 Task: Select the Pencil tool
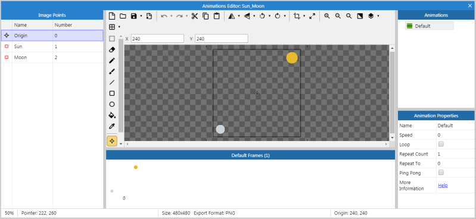coord(112,60)
